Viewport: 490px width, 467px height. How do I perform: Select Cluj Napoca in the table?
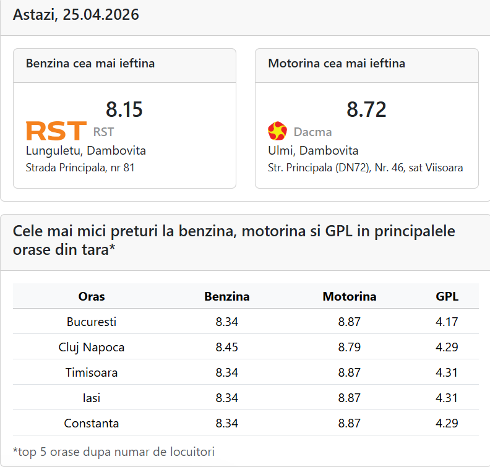(92, 347)
